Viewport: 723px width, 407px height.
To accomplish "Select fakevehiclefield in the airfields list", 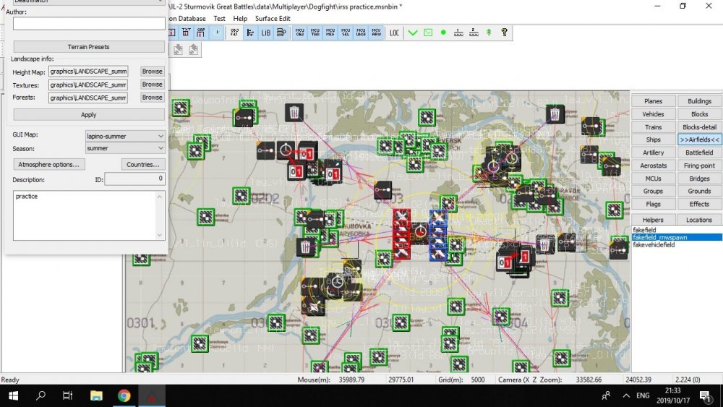I will pyautogui.click(x=654, y=245).
